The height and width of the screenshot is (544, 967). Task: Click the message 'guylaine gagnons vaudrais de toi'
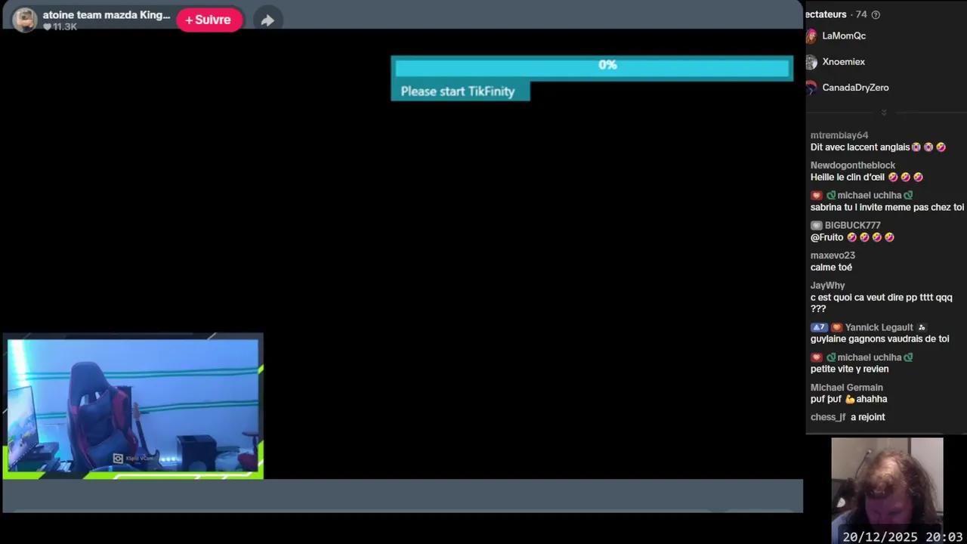point(880,338)
